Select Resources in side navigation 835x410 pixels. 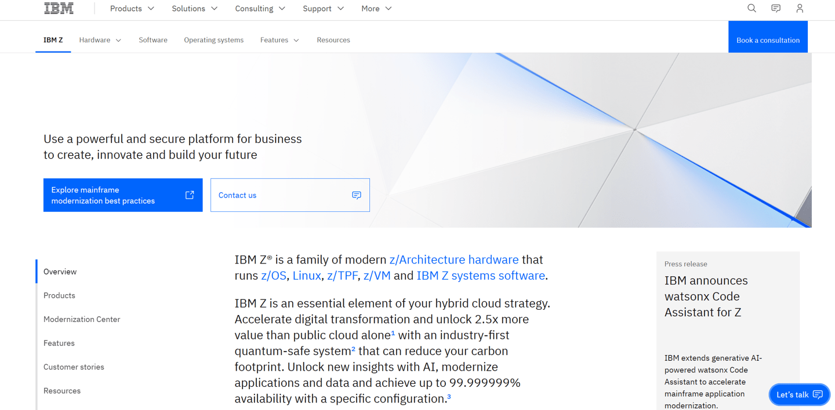coord(62,390)
